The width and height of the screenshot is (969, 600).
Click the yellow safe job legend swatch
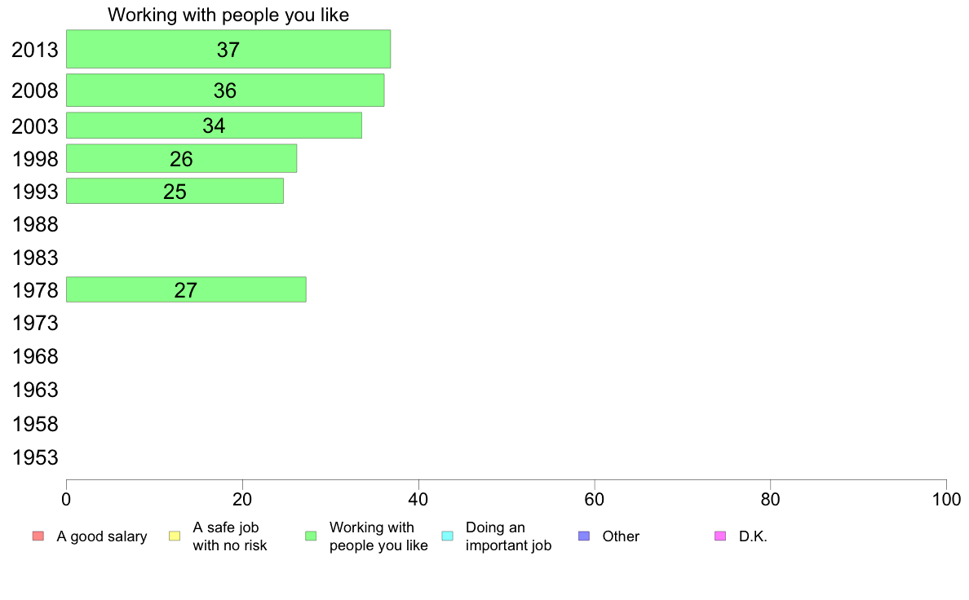(175, 536)
